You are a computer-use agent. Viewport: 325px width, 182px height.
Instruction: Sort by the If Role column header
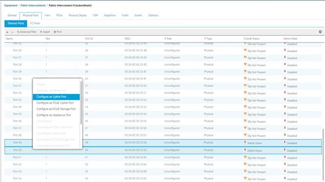click(x=168, y=39)
